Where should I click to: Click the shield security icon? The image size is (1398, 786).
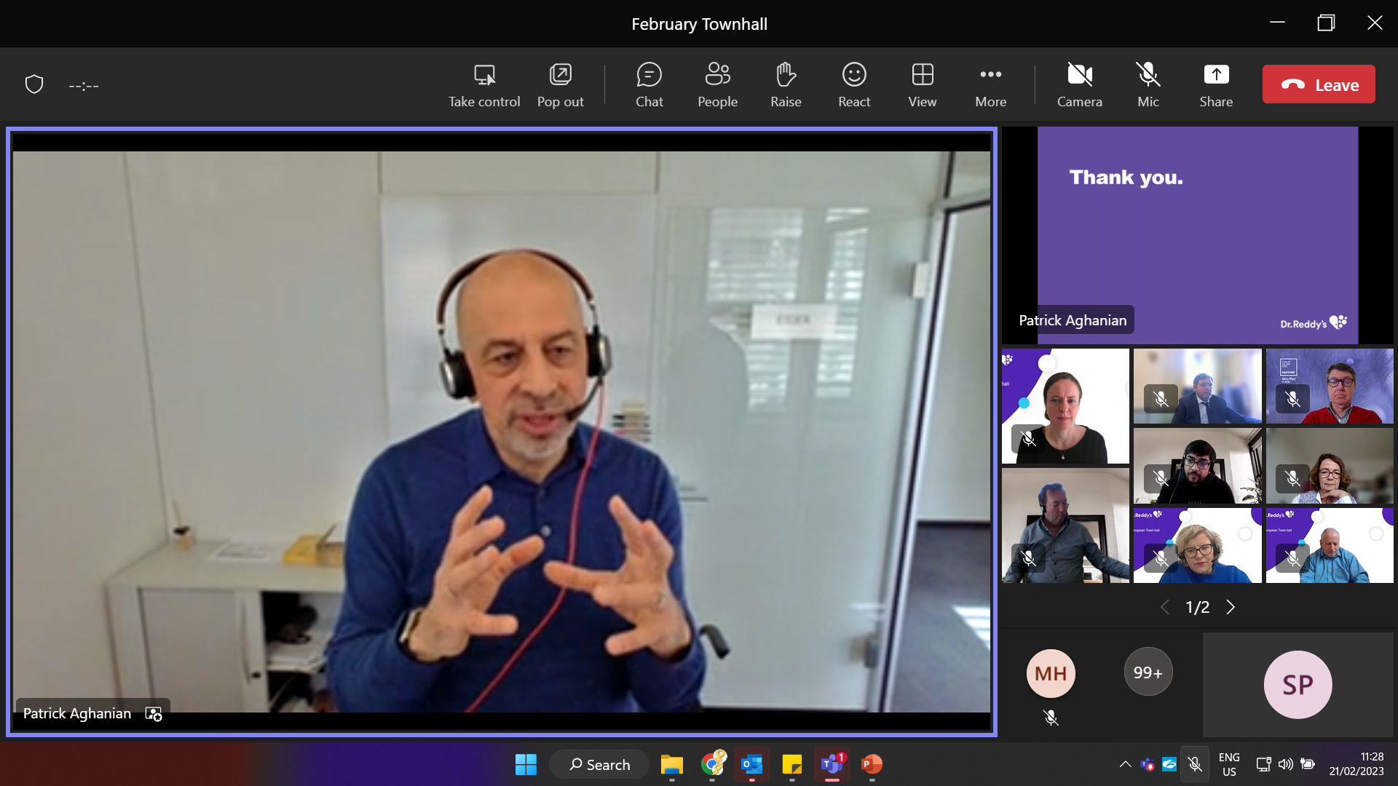coord(34,84)
